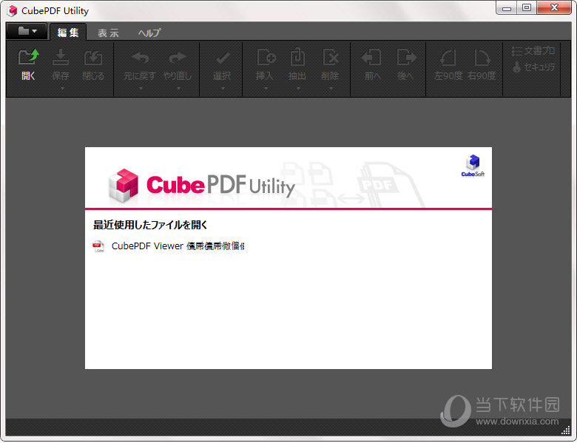The width and height of the screenshot is (577, 443).
Task: Maximize the CubePDF Utility window
Action: click(527, 8)
